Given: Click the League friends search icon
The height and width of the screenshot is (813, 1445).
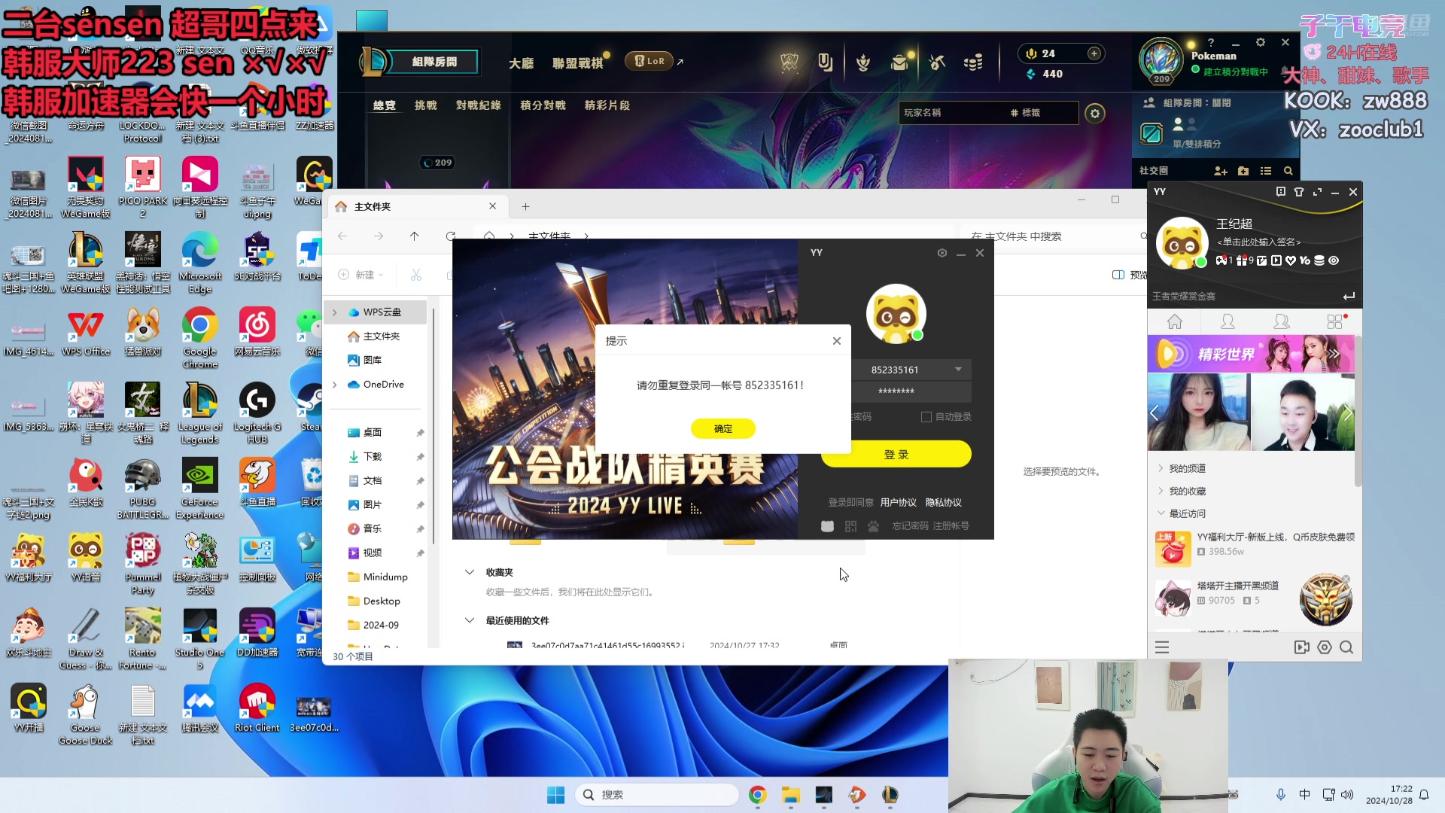Looking at the screenshot, I should point(1288,172).
